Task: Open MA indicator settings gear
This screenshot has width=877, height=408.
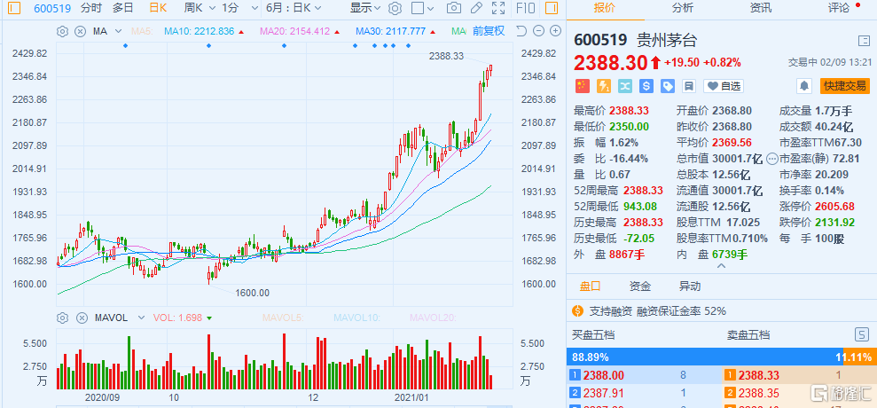Action: pos(63,31)
